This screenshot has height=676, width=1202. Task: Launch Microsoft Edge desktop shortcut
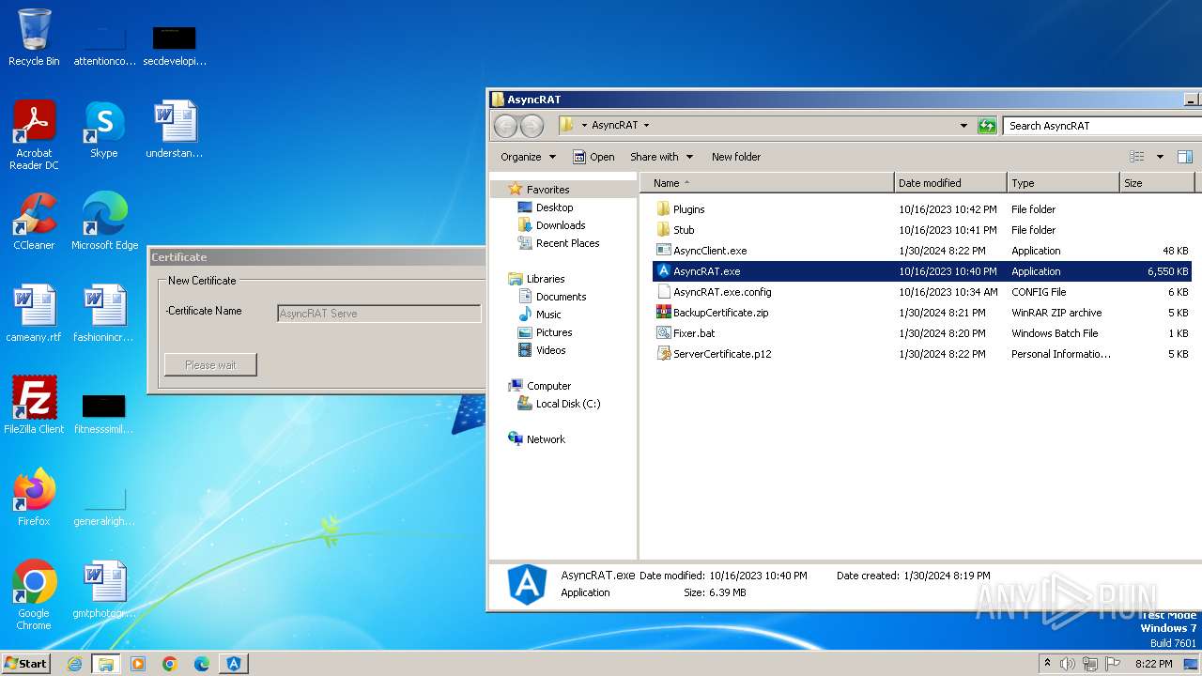pyautogui.click(x=104, y=221)
